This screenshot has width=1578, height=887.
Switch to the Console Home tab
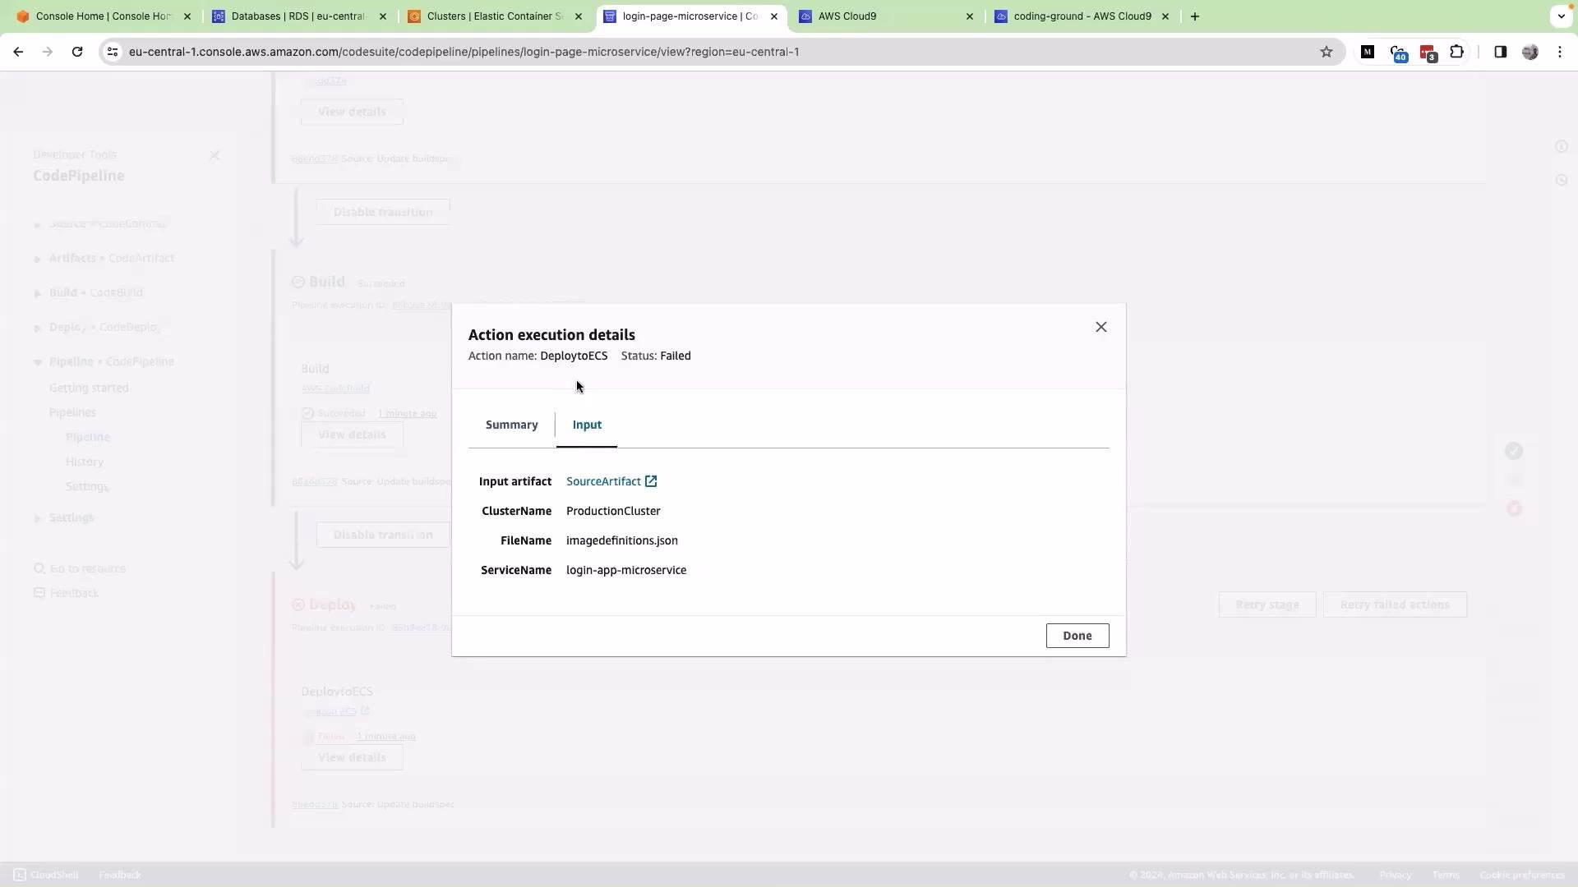tap(103, 16)
